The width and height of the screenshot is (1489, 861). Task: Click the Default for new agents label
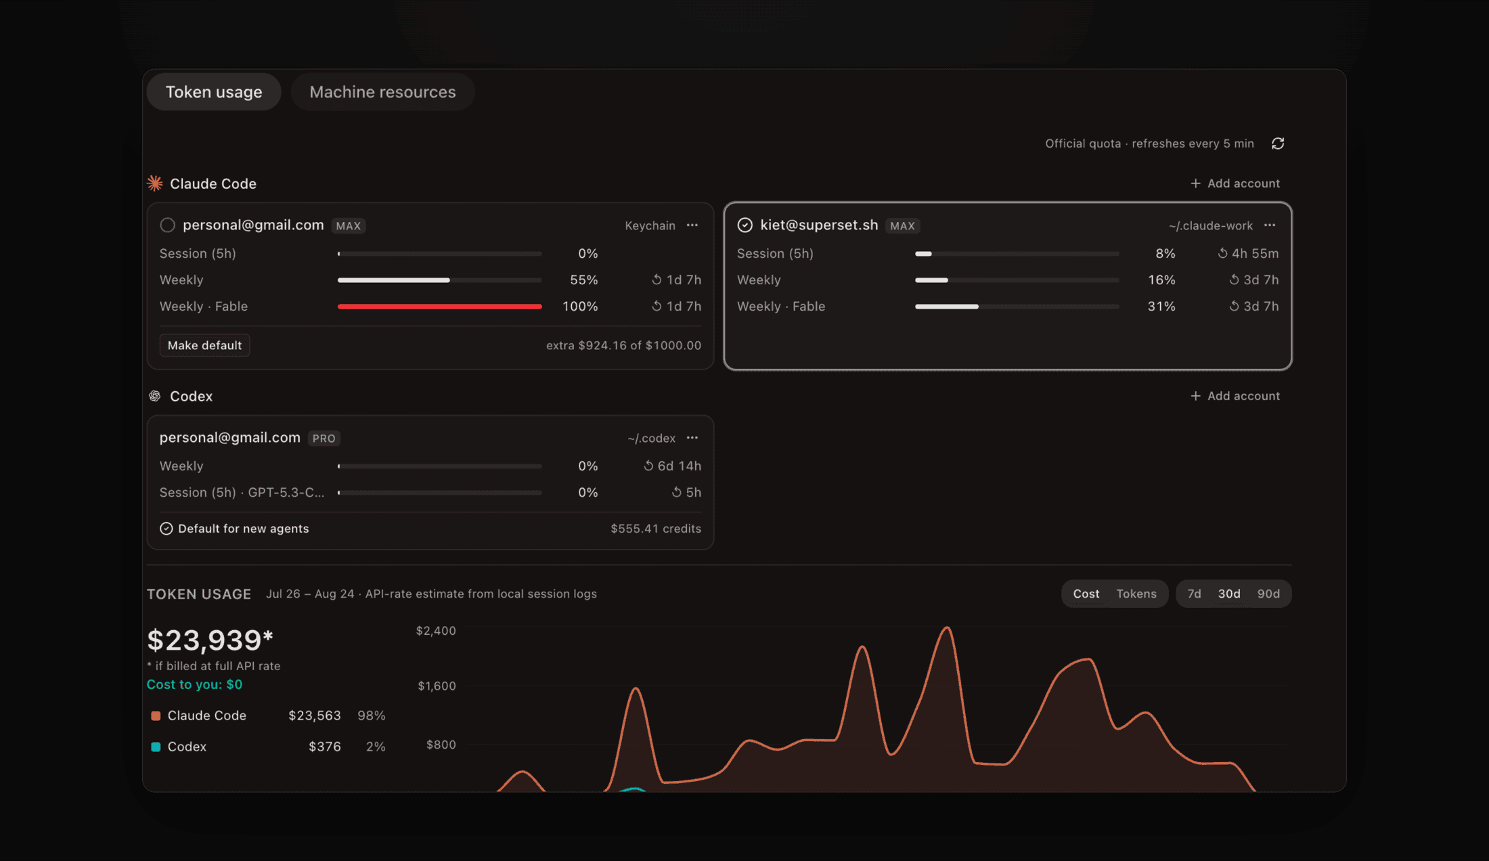coord(243,529)
